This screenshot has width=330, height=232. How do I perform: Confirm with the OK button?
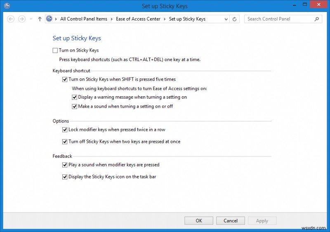pos(199,220)
